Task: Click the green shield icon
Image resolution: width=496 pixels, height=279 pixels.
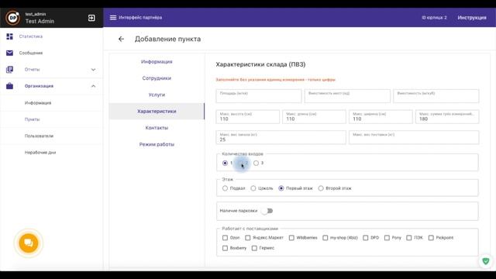Action: (486, 261)
